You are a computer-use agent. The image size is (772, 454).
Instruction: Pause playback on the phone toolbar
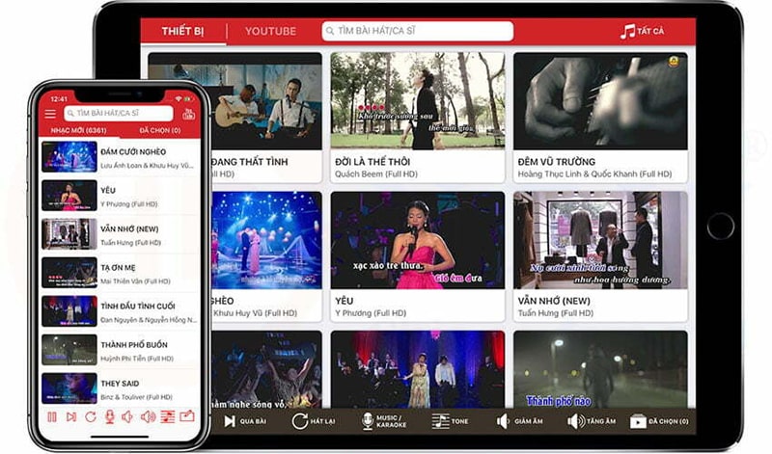pyautogui.click(x=52, y=417)
